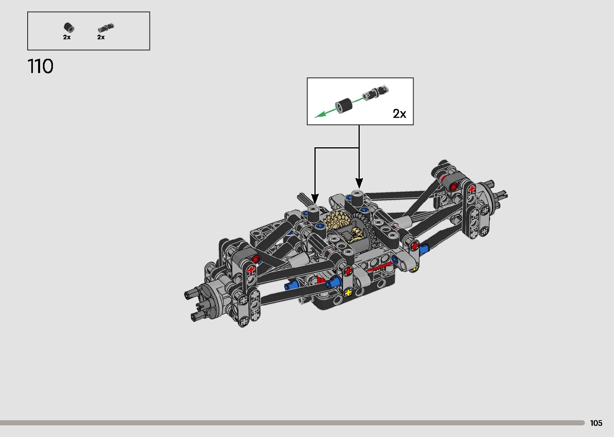
Task: Click the page number 105
Action: [596, 423]
